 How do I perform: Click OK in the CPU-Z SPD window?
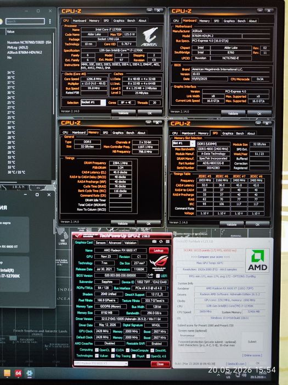[x=257, y=224]
